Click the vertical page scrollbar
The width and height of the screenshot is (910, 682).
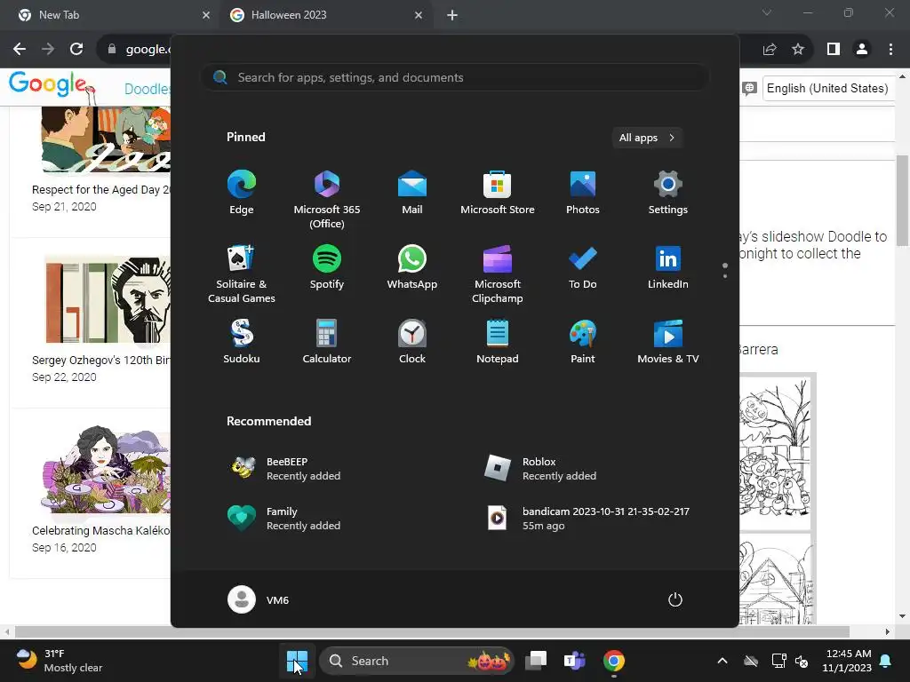pyautogui.click(x=903, y=201)
